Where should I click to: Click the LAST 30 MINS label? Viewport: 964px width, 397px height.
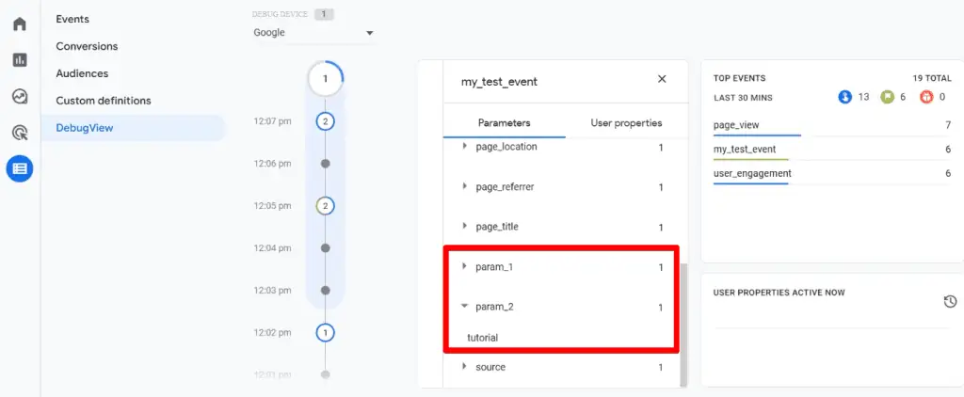[743, 98]
